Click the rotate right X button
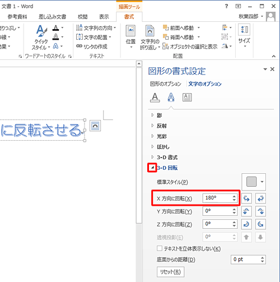 pyautogui.click(x=260, y=198)
